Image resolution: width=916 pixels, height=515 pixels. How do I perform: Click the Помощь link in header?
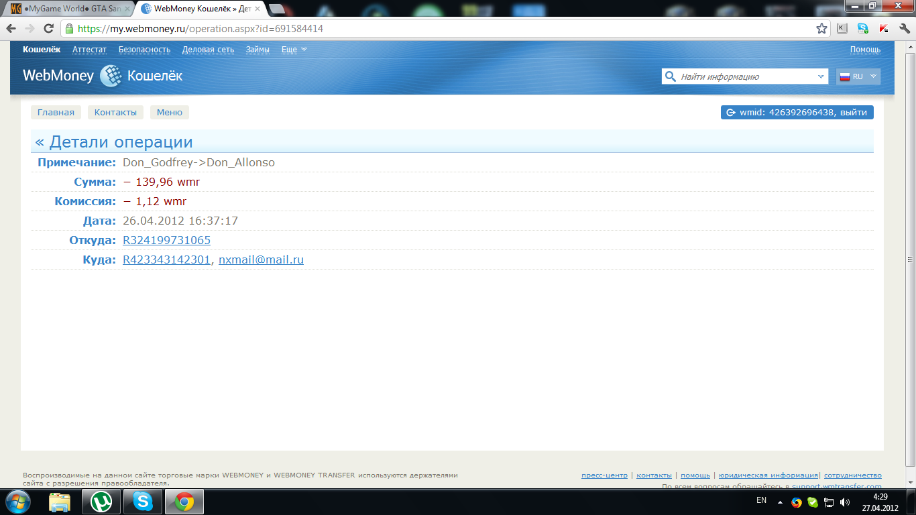coord(865,49)
